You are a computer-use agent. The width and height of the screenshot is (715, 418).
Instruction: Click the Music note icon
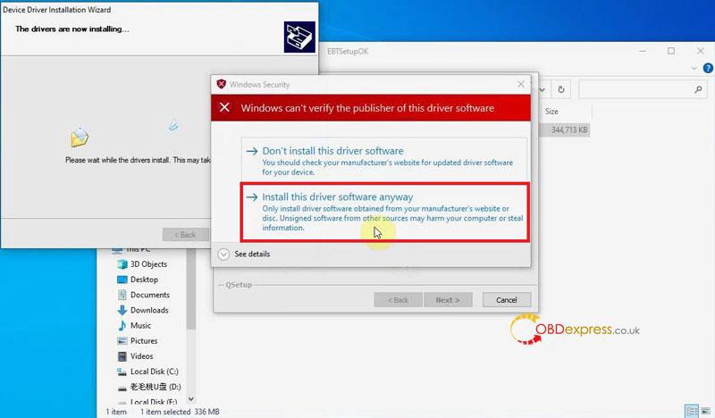click(122, 325)
